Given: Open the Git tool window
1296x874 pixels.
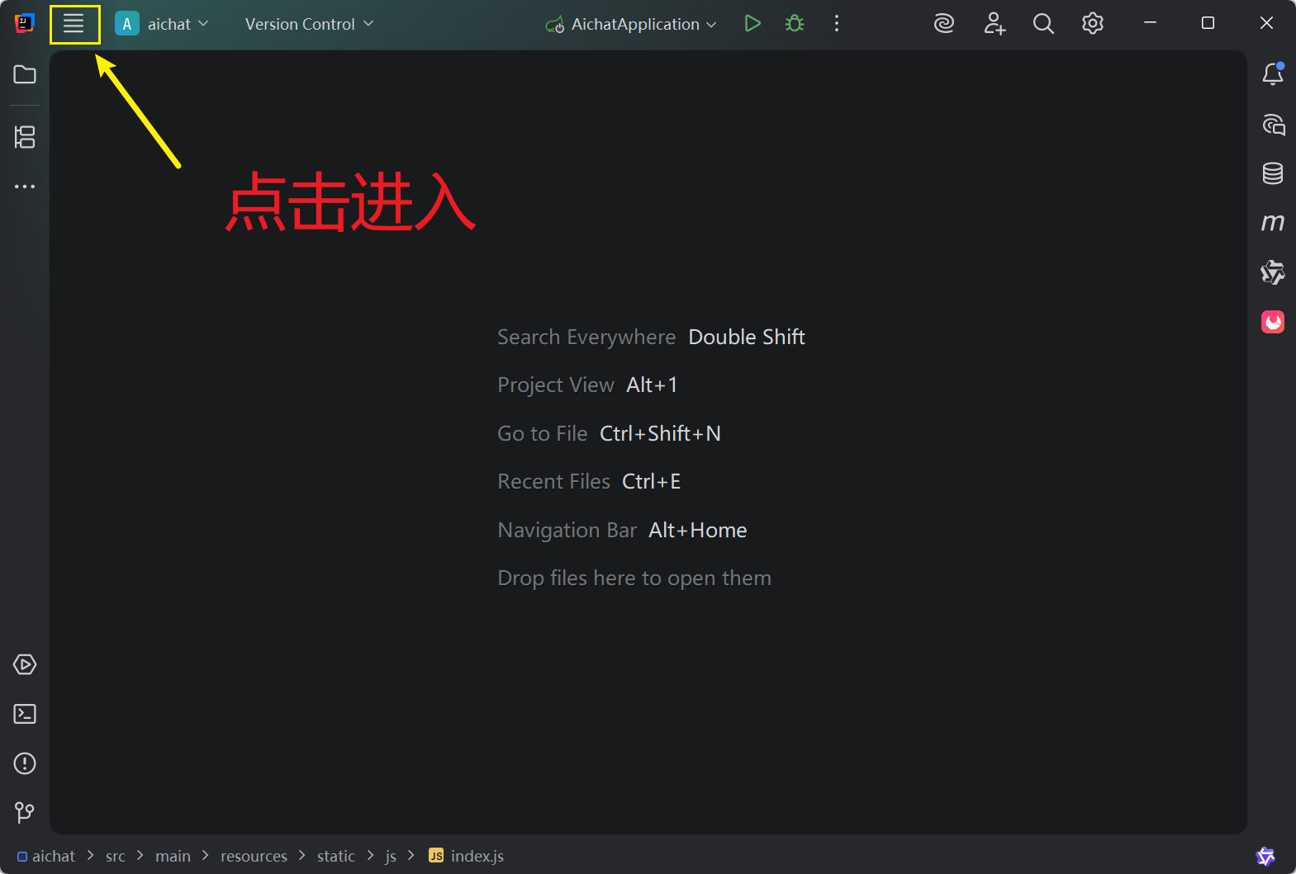Looking at the screenshot, I should coord(25,813).
